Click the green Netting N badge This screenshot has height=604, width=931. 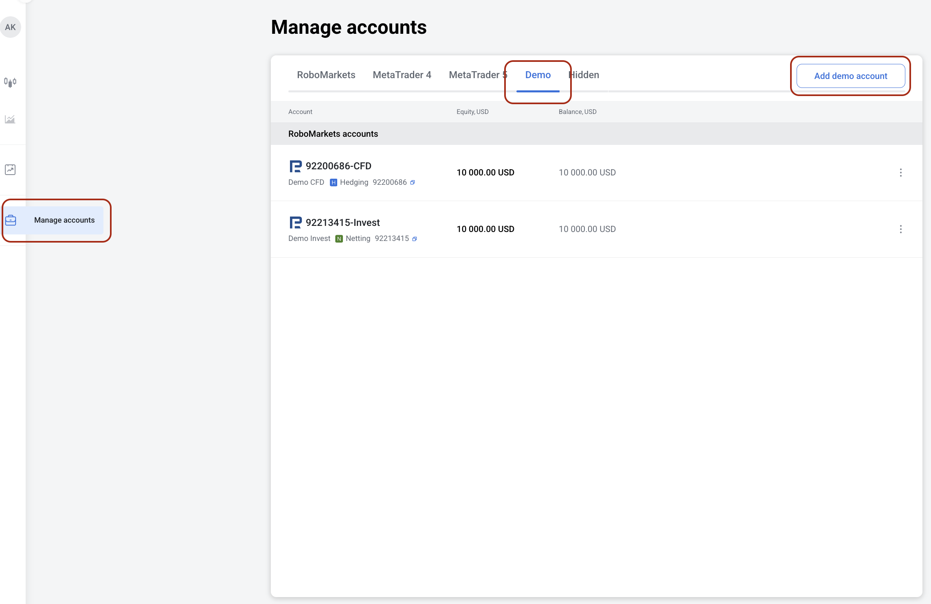tap(339, 239)
